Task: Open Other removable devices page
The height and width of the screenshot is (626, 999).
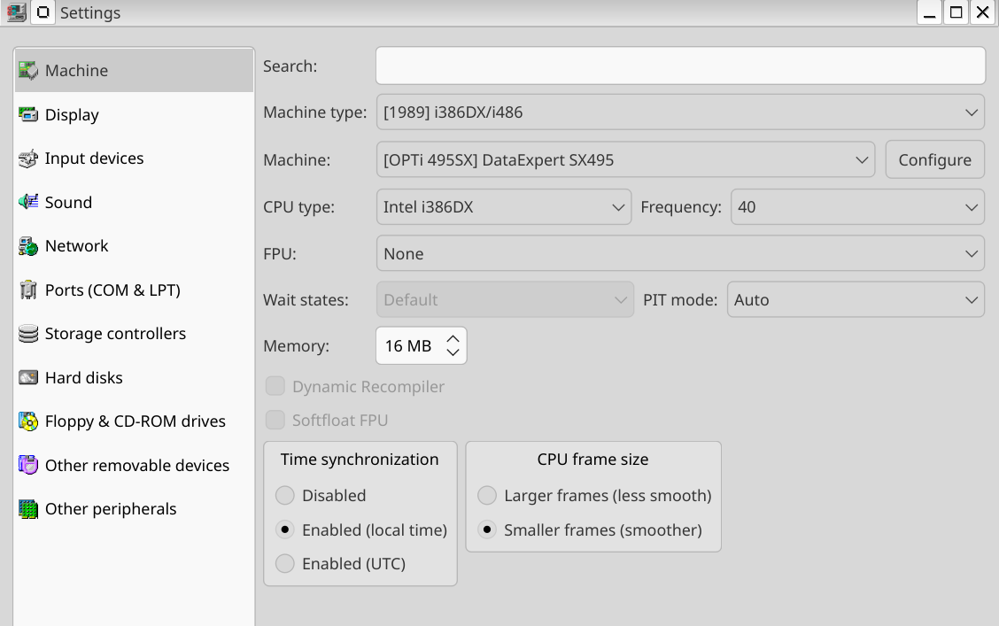Action: (136, 466)
